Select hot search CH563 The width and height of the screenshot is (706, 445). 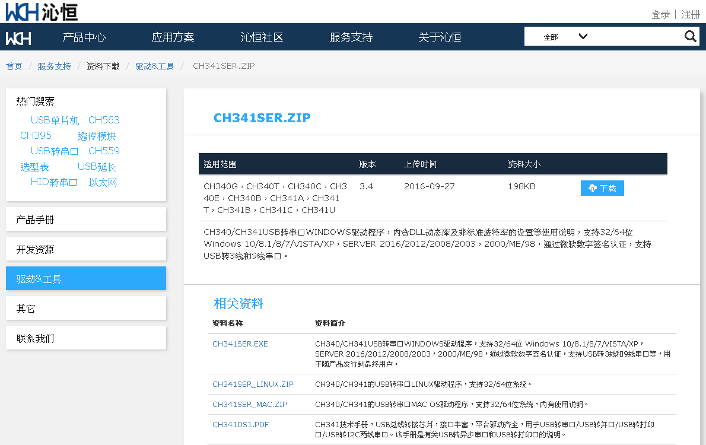coord(104,120)
